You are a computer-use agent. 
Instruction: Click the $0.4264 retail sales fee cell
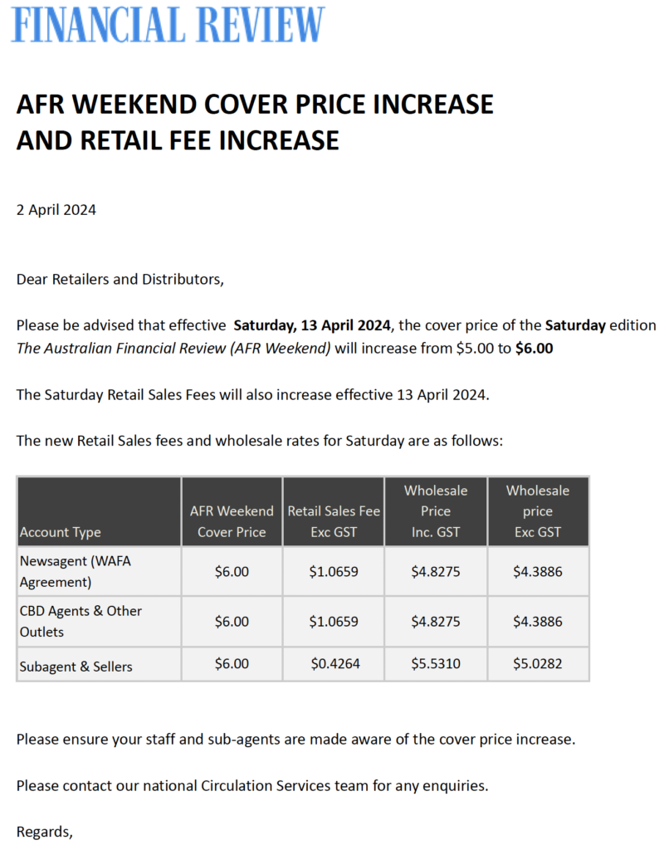pyautogui.click(x=335, y=665)
